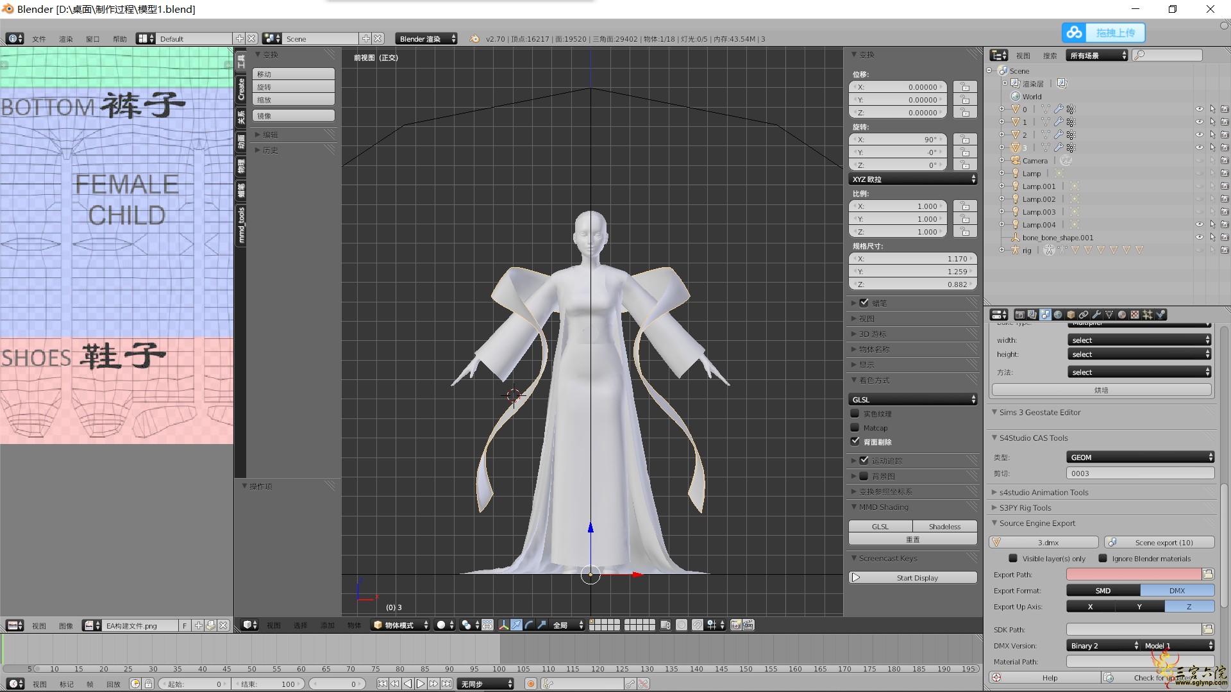
Task: Click the 镜像 mirror button
Action: pyautogui.click(x=294, y=116)
